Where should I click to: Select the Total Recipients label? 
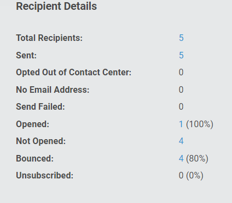[x=49, y=38]
